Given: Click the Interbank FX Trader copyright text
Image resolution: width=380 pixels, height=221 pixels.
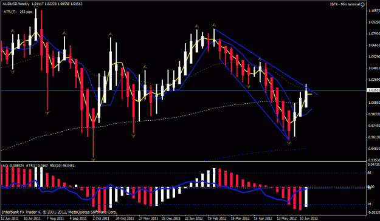Looking at the screenshot, I should click(60, 212).
